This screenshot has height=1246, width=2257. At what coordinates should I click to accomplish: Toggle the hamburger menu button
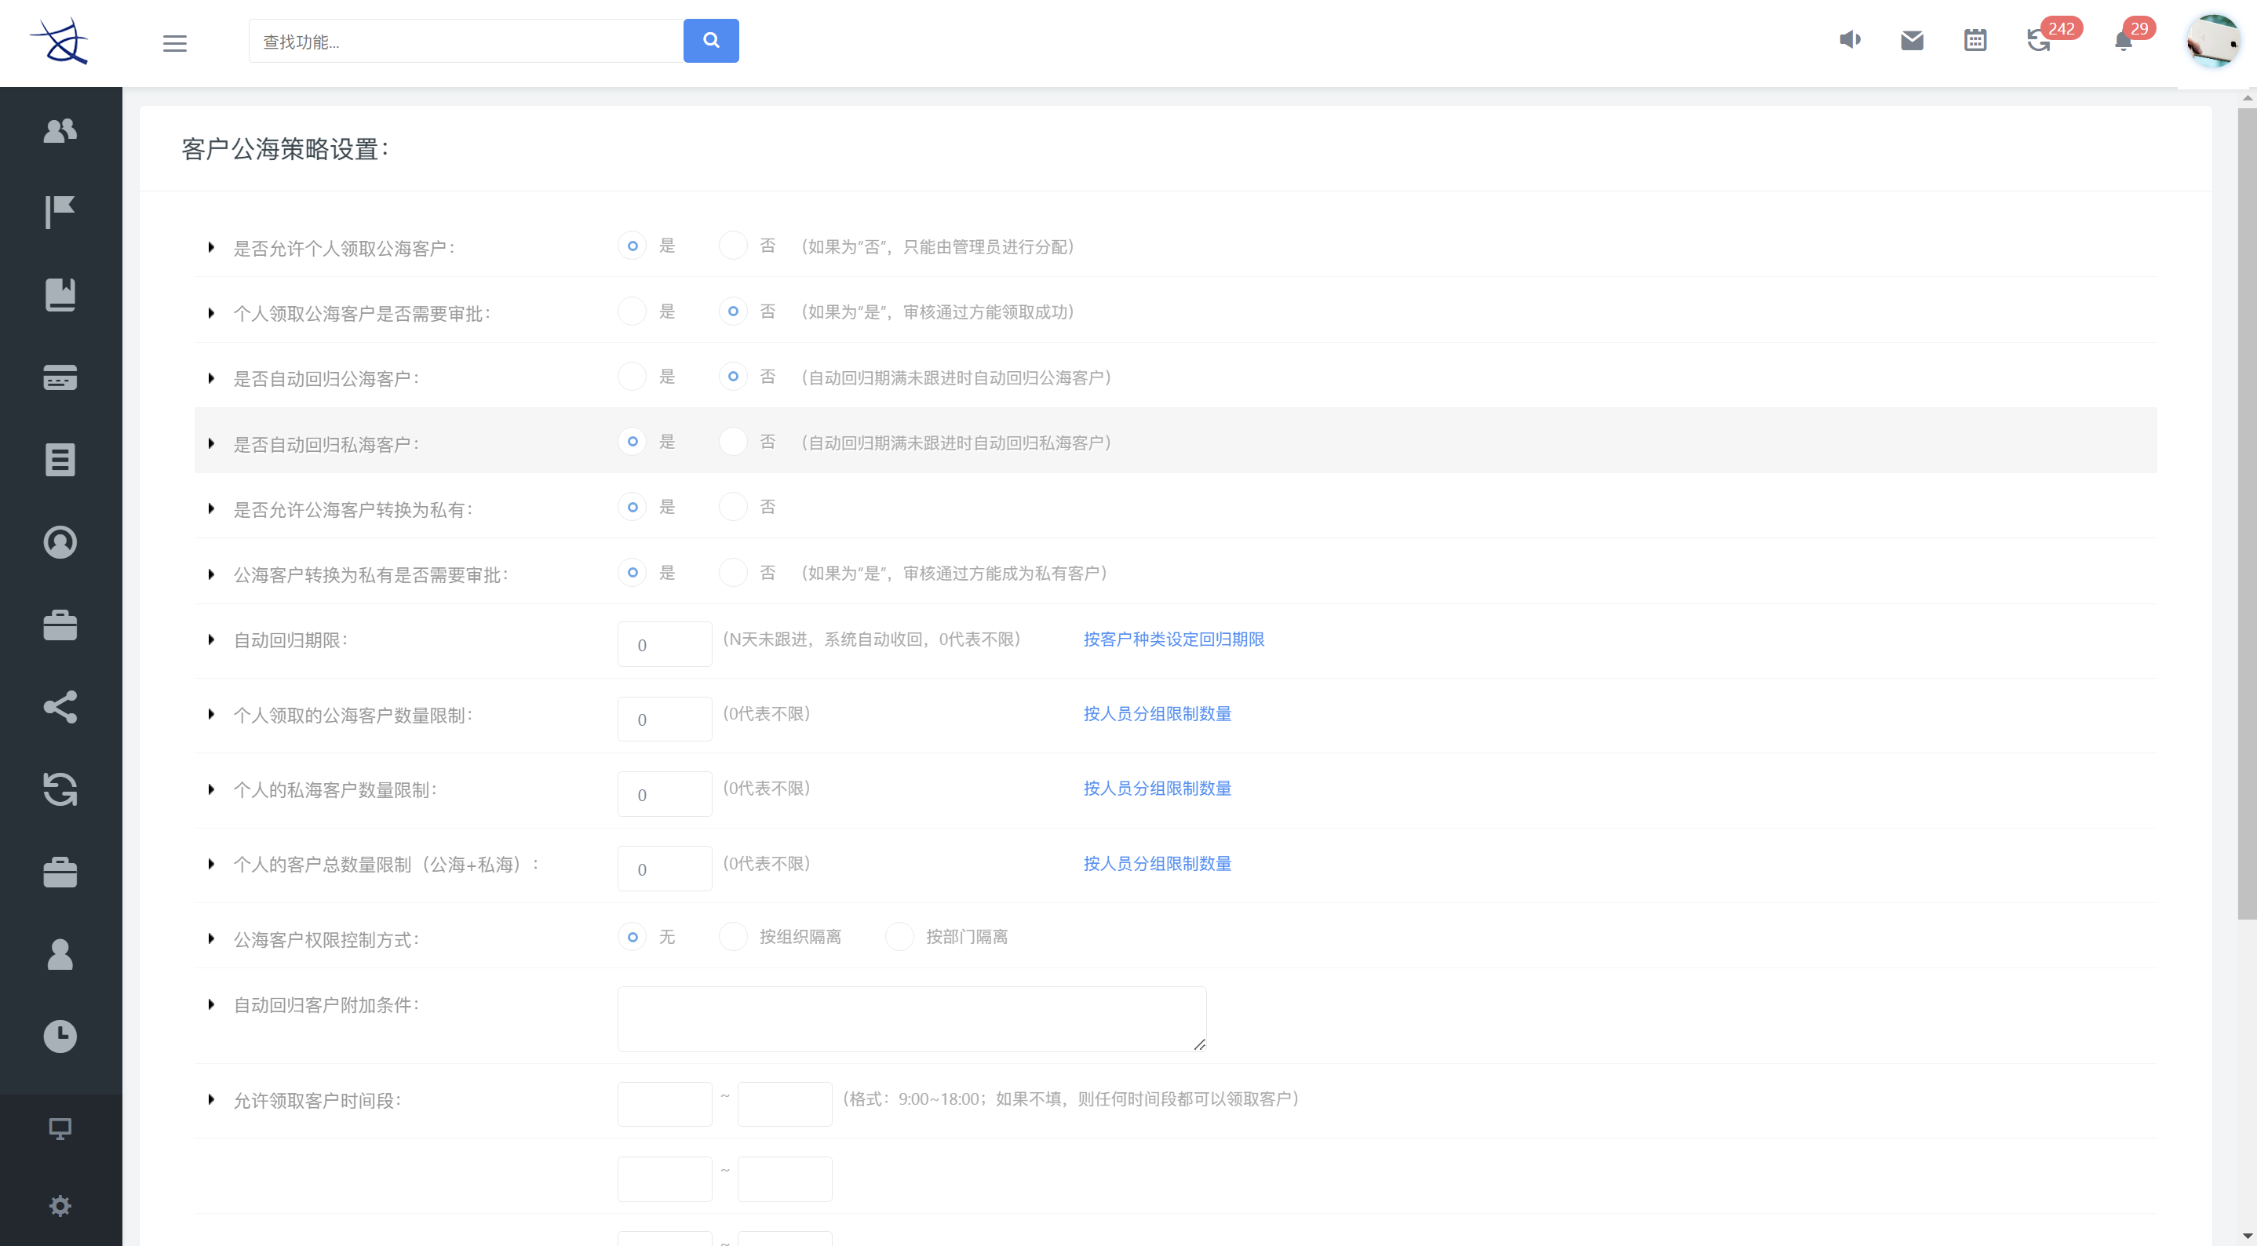(x=174, y=43)
